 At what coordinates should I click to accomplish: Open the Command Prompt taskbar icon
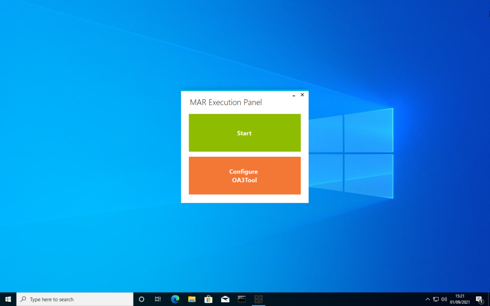(242, 299)
